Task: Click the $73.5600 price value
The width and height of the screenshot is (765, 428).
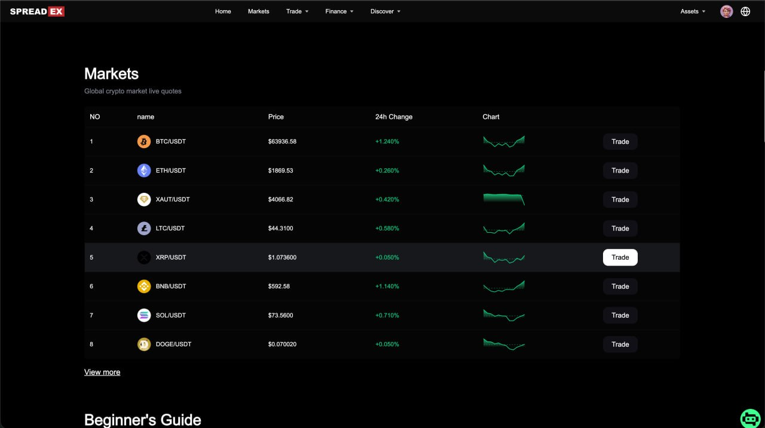Action: click(281, 315)
